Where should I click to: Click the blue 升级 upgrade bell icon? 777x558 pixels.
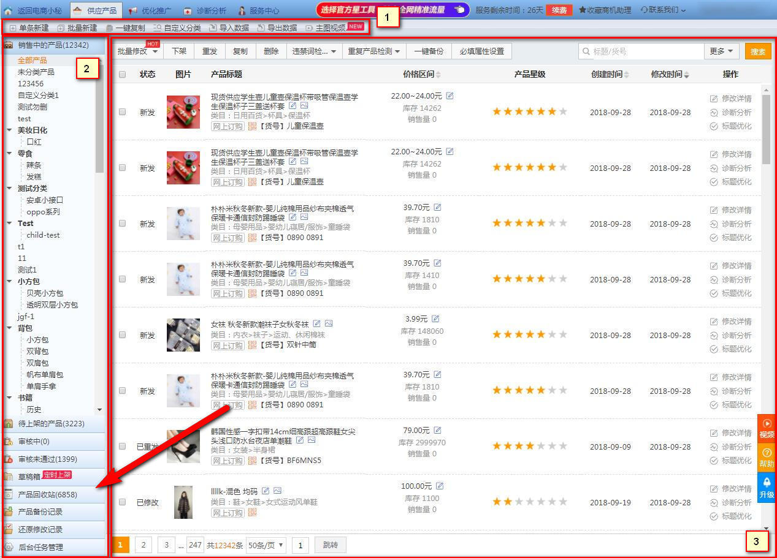click(x=767, y=488)
